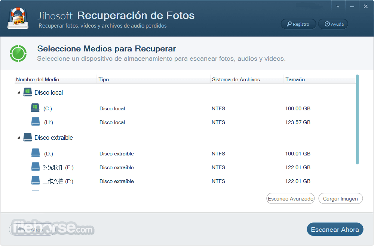This screenshot has width=374, height=246.
Task: Click Escaneo Avanzado button
Action: coord(290,198)
